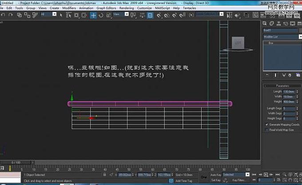The width and height of the screenshot is (302, 185).
Task: Switch to the Motion command panel tab
Action: [x=286, y=24]
